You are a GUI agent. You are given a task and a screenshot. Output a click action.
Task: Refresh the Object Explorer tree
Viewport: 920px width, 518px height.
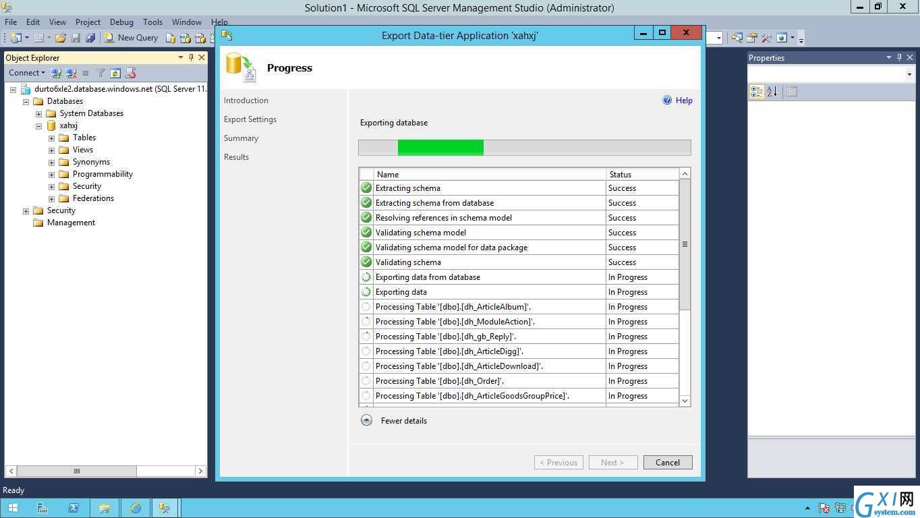pyautogui.click(x=115, y=73)
